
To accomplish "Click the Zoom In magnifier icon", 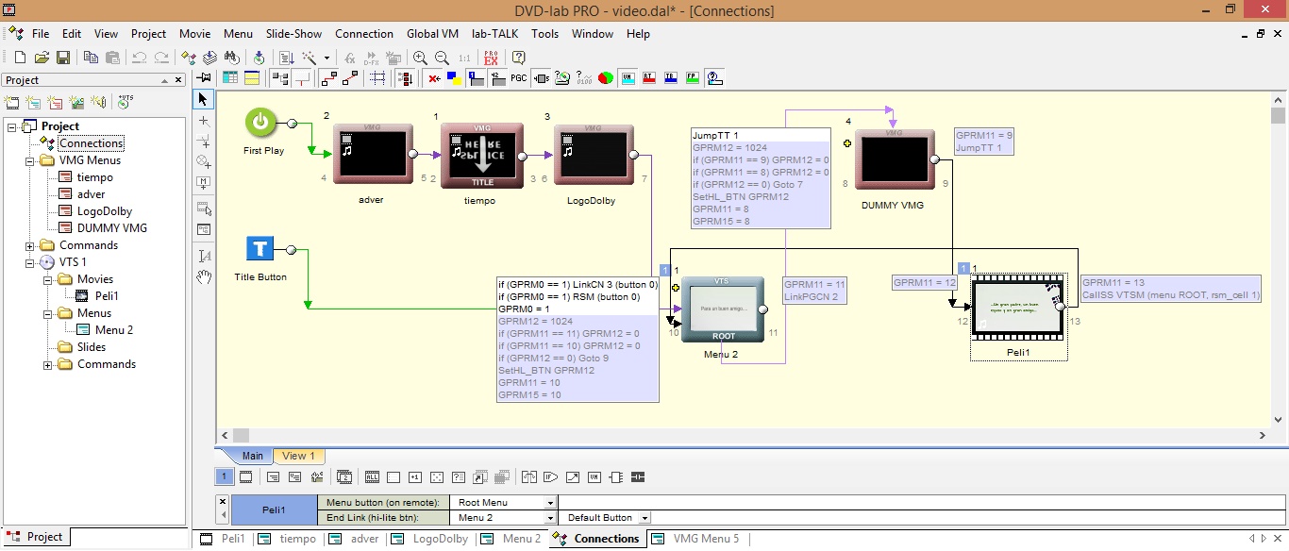I will pos(420,58).
